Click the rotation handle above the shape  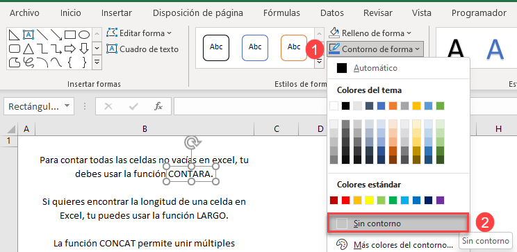pos(192,142)
